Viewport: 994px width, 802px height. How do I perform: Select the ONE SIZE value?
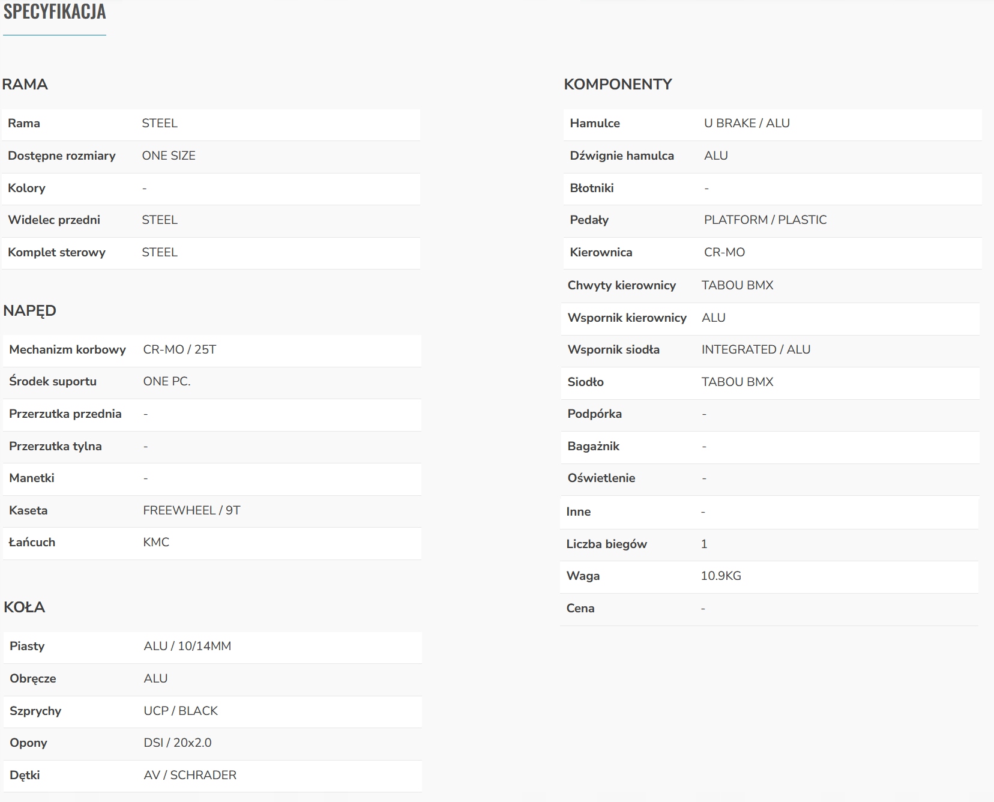coord(169,155)
